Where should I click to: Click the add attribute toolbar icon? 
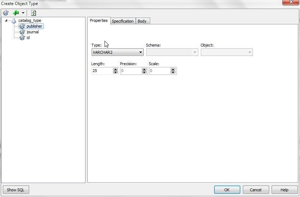(6, 13)
